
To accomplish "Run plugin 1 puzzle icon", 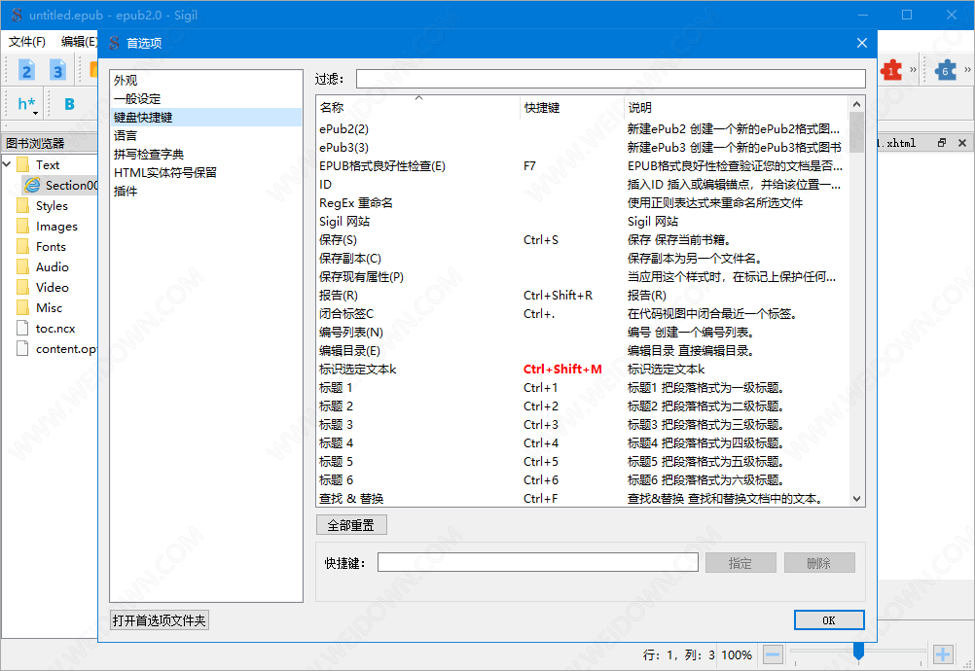I will click(x=891, y=70).
